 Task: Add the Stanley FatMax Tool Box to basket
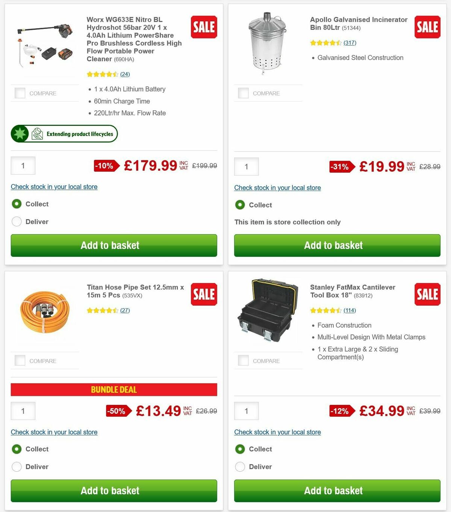click(337, 491)
